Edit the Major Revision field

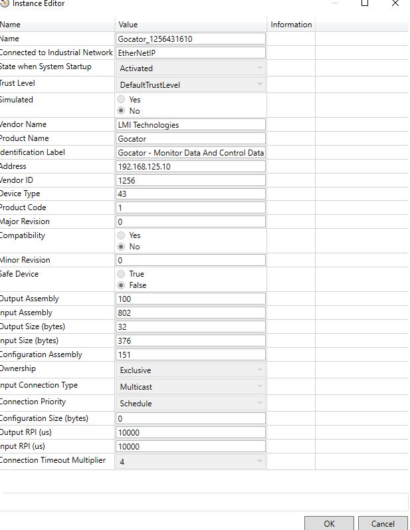point(191,221)
